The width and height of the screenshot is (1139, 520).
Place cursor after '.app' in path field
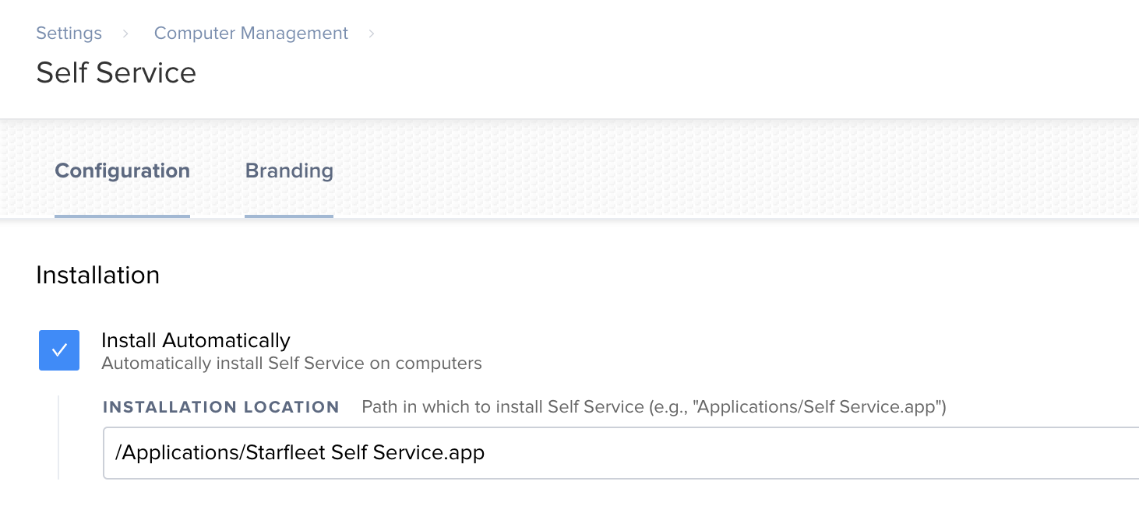pos(485,453)
